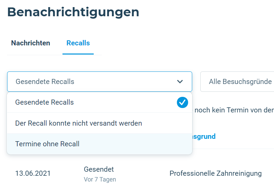Select the Recalls tab

click(78, 43)
